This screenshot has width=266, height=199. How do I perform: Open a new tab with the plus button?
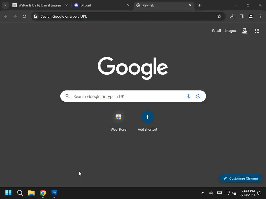pos(199,5)
